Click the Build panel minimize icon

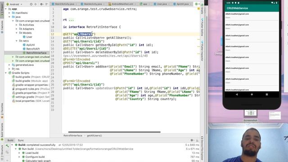198,140
